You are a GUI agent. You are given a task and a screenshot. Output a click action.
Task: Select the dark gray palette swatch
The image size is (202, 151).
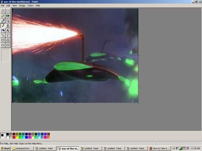click(x=11, y=134)
